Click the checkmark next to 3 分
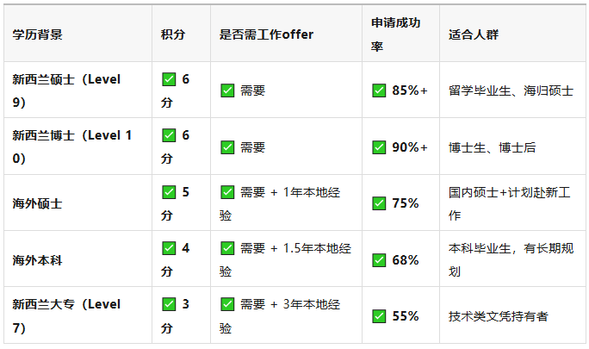This screenshot has width=589, height=349. [x=169, y=304]
